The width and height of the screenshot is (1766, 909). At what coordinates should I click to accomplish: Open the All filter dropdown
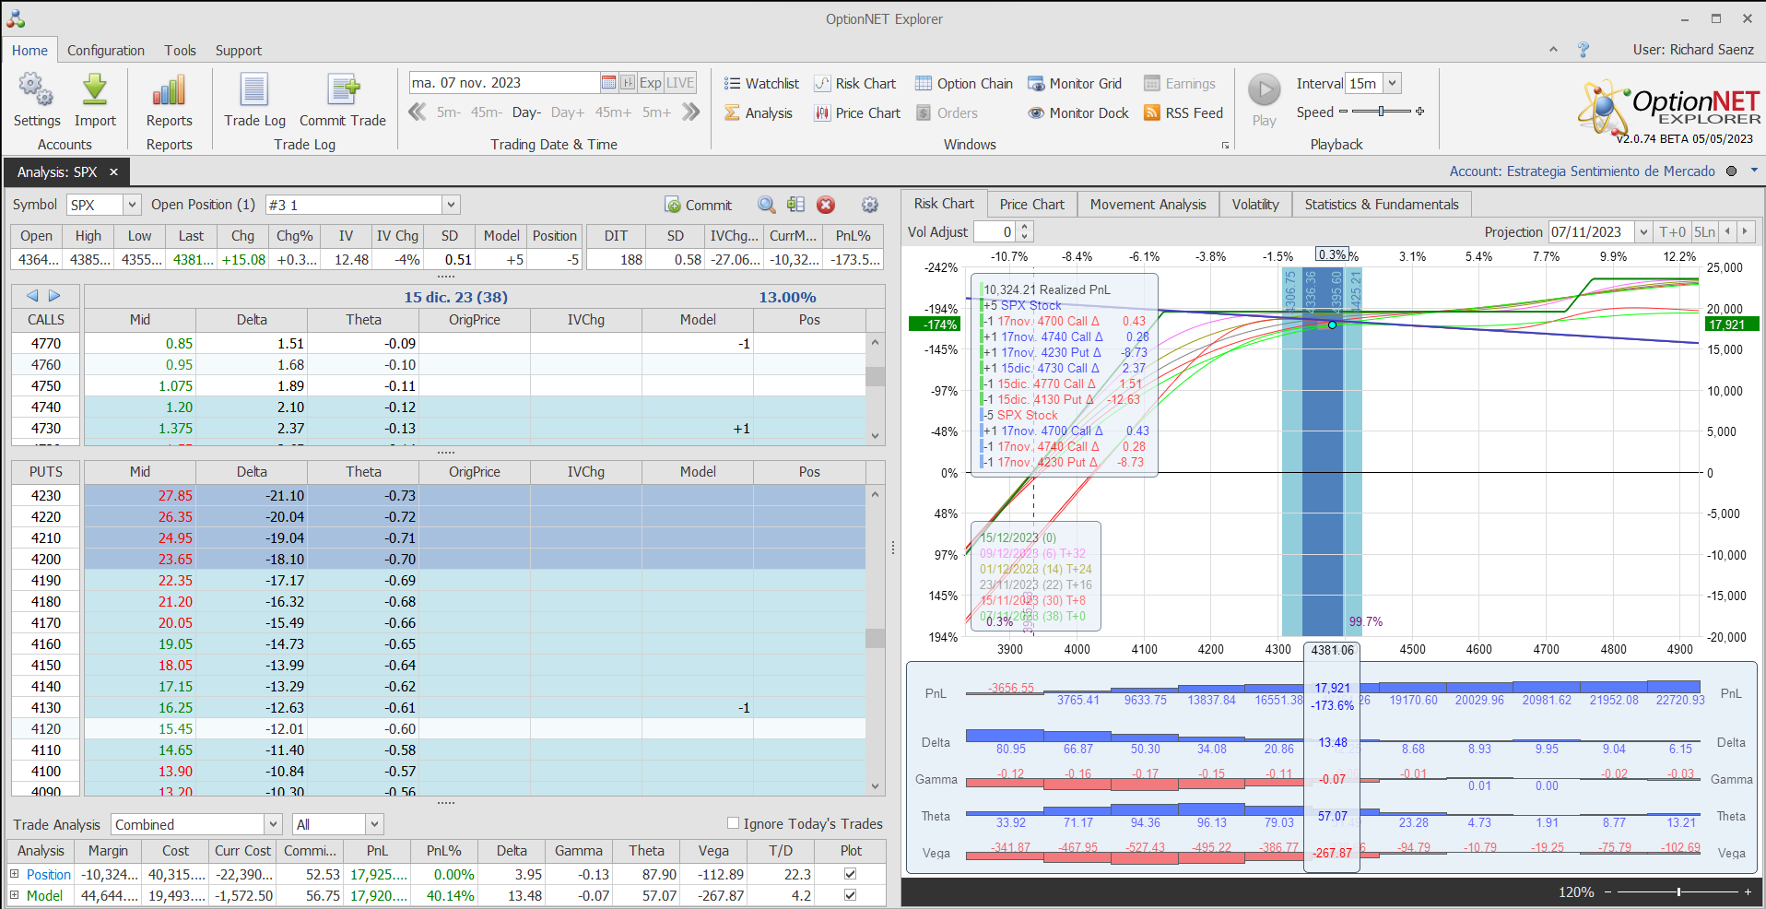[x=374, y=824]
